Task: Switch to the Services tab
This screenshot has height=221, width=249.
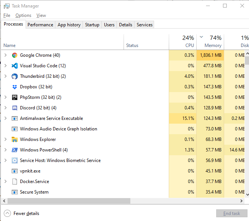Action: 145,25
